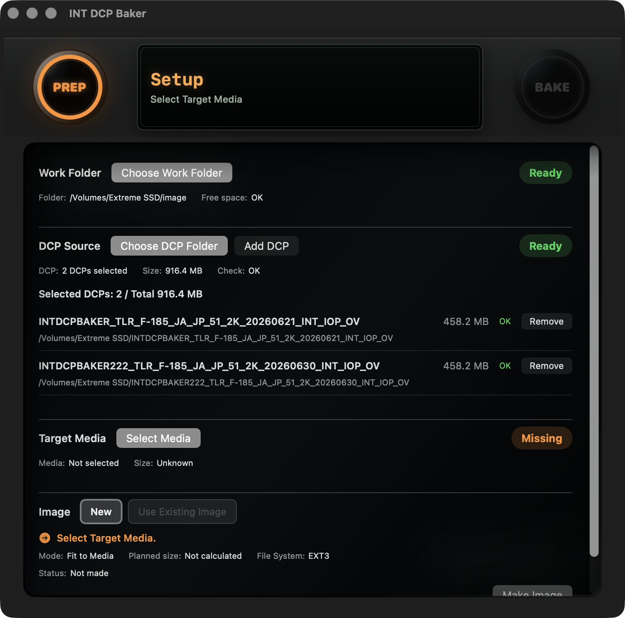Click Choose DCP Folder button

tap(169, 246)
